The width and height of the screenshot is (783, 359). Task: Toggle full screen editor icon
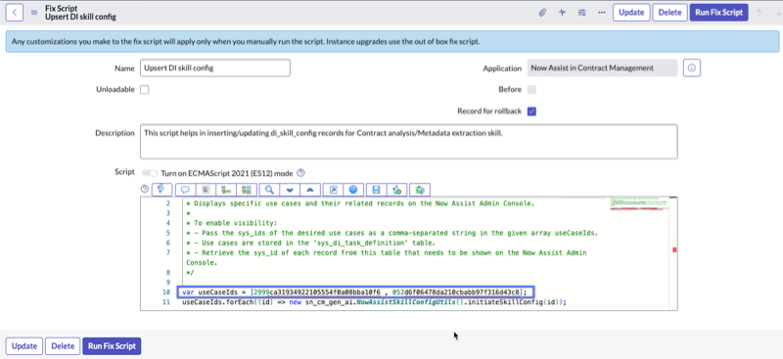(x=333, y=189)
